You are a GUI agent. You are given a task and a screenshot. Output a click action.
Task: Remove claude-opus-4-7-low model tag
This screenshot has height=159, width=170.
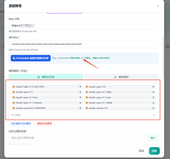(80, 98)
